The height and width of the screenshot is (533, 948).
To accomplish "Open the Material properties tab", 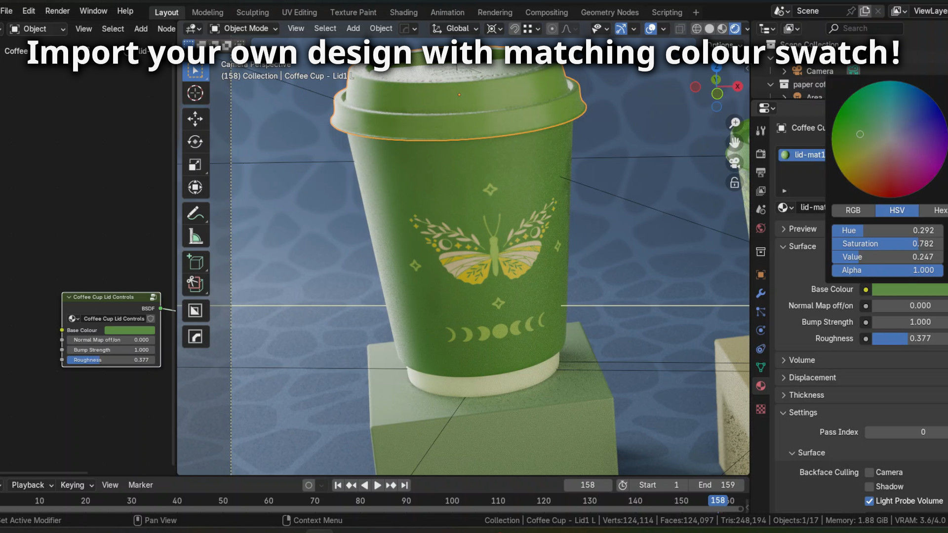I will (x=761, y=386).
